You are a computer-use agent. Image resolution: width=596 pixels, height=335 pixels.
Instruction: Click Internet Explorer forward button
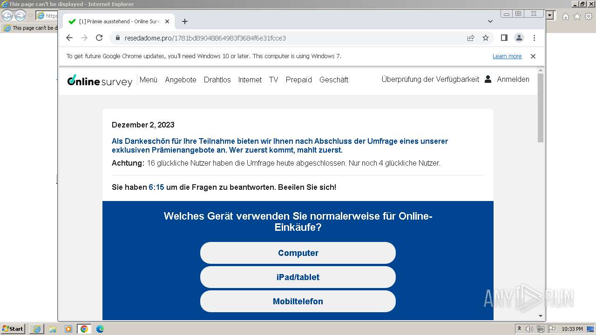(20, 15)
